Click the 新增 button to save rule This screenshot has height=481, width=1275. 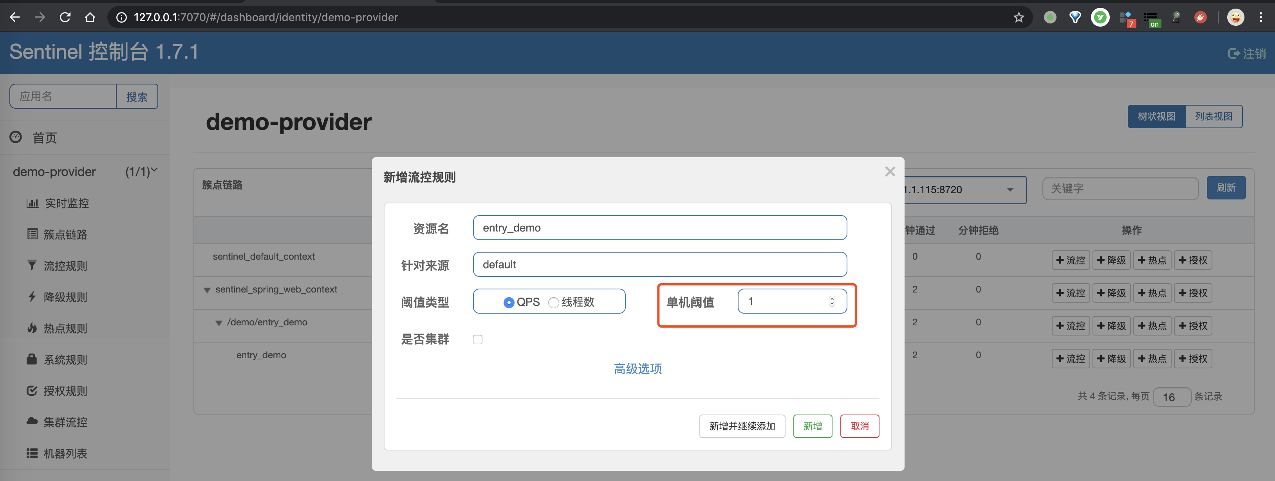[x=813, y=425]
